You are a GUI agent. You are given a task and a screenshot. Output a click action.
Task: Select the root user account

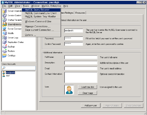click(x=8, y=76)
